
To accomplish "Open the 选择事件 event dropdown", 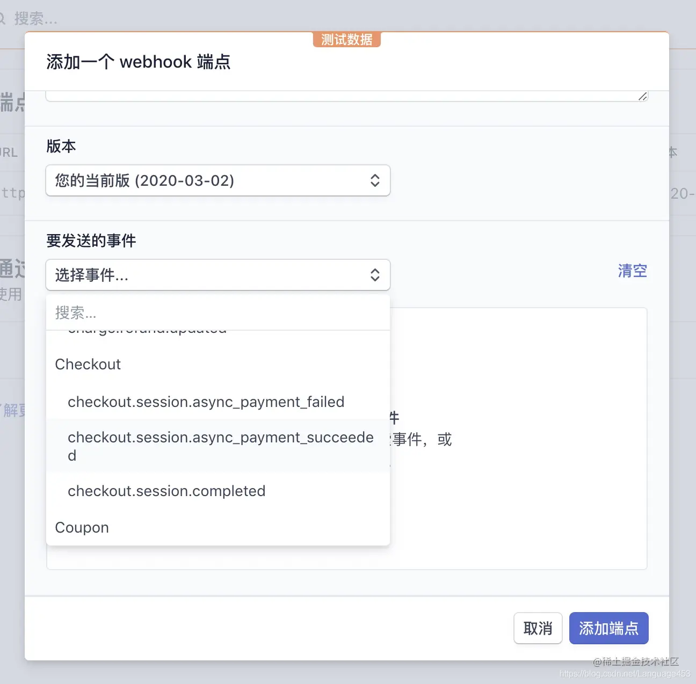I will pyautogui.click(x=218, y=274).
